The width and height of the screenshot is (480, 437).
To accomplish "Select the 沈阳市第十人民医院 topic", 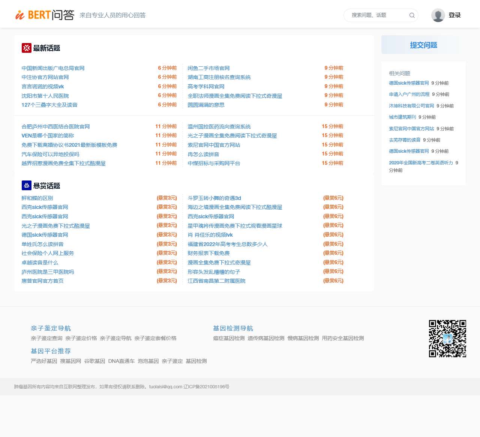I will point(45,96).
